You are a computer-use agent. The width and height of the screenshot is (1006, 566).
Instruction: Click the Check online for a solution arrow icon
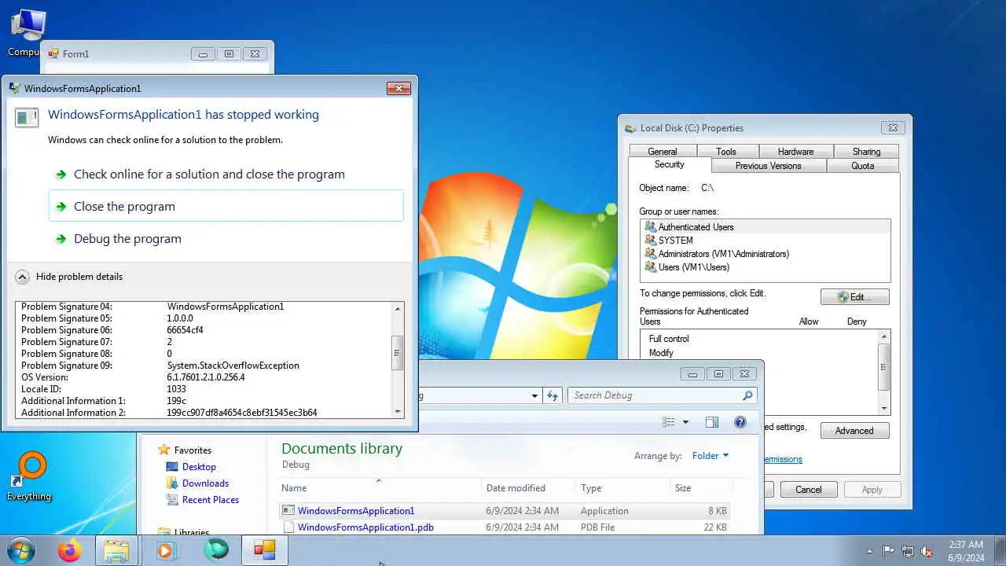[61, 175]
